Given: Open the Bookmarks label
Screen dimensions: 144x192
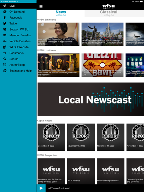Looking at the screenshot, I should [x=16, y=53].
